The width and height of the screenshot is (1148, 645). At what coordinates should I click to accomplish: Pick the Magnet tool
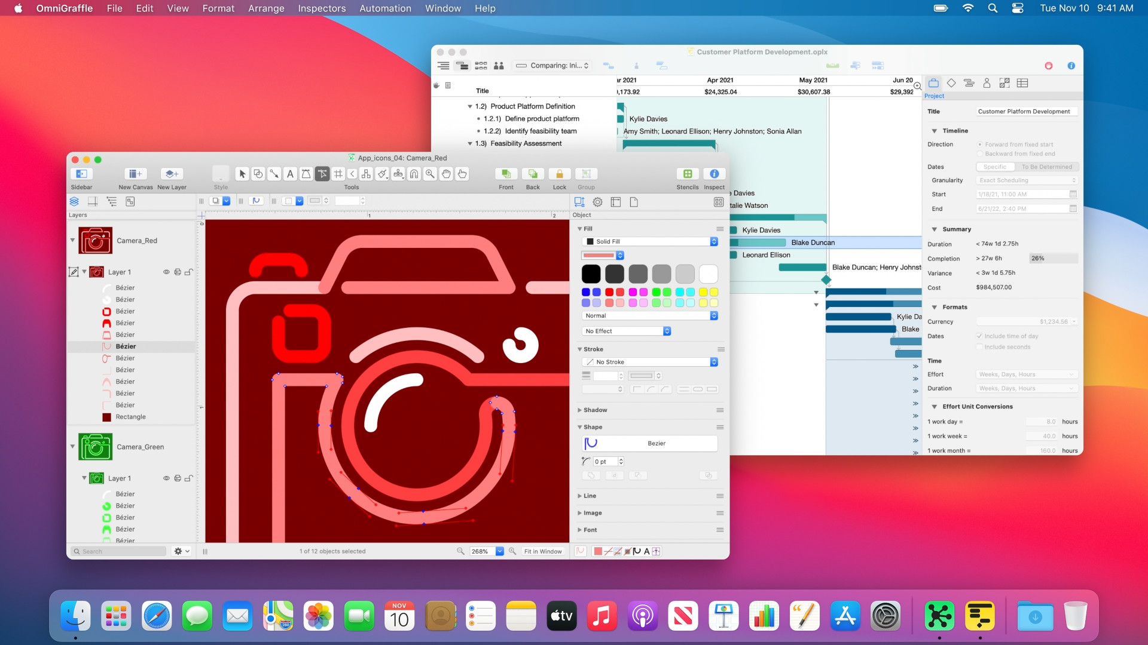pos(414,174)
